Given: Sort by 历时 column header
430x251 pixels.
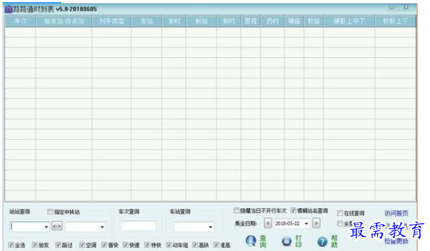Looking at the screenshot, I should (x=272, y=21).
